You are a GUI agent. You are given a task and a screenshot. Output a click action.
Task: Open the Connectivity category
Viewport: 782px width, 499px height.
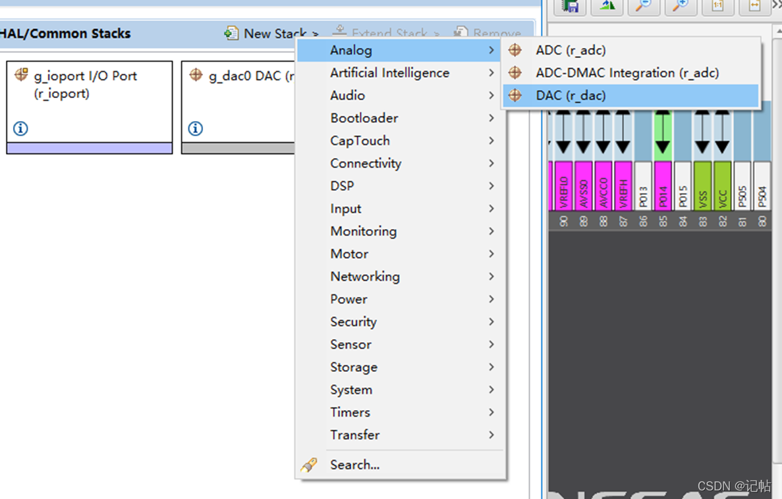pyautogui.click(x=399, y=163)
